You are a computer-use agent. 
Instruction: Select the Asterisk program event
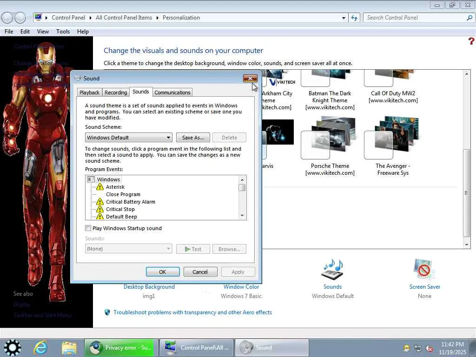tap(115, 187)
